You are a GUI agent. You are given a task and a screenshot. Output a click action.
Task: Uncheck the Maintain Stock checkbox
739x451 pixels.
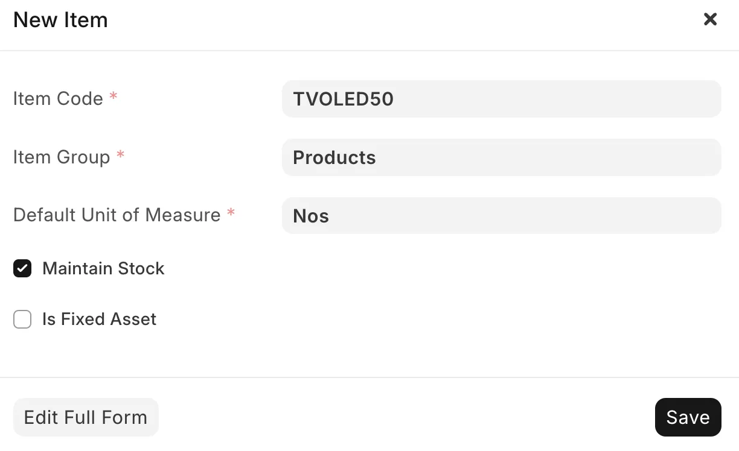coord(22,268)
